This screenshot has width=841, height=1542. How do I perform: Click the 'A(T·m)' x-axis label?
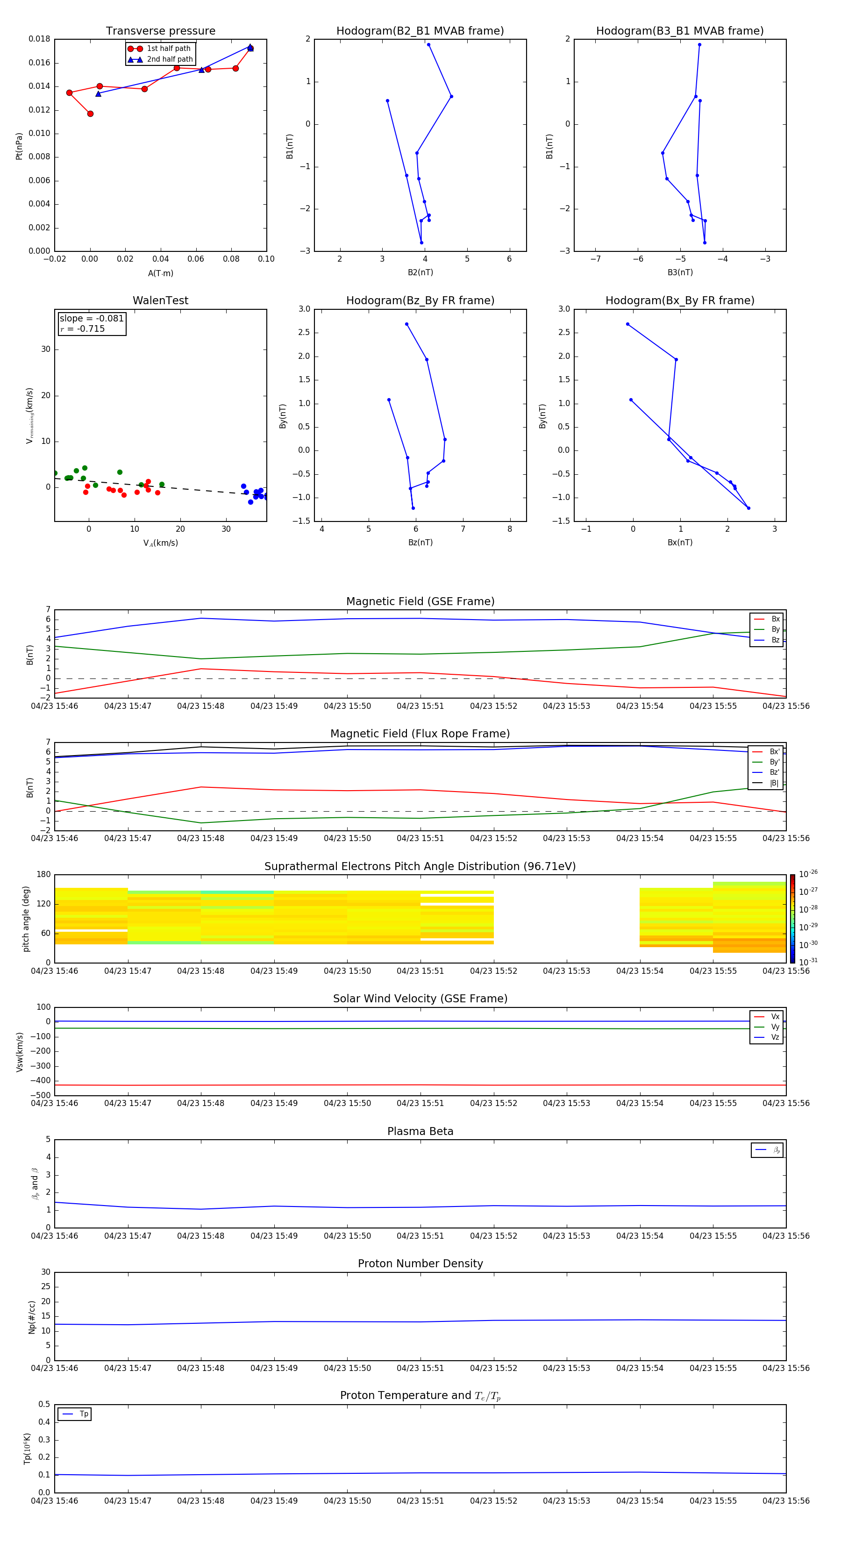160,273
